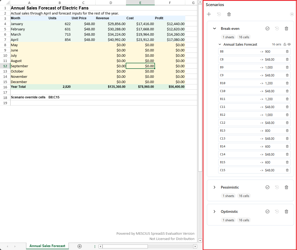Apply the Optimistic scenario checkmark
The height and width of the screenshot is (250, 297).
(x=267, y=211)
